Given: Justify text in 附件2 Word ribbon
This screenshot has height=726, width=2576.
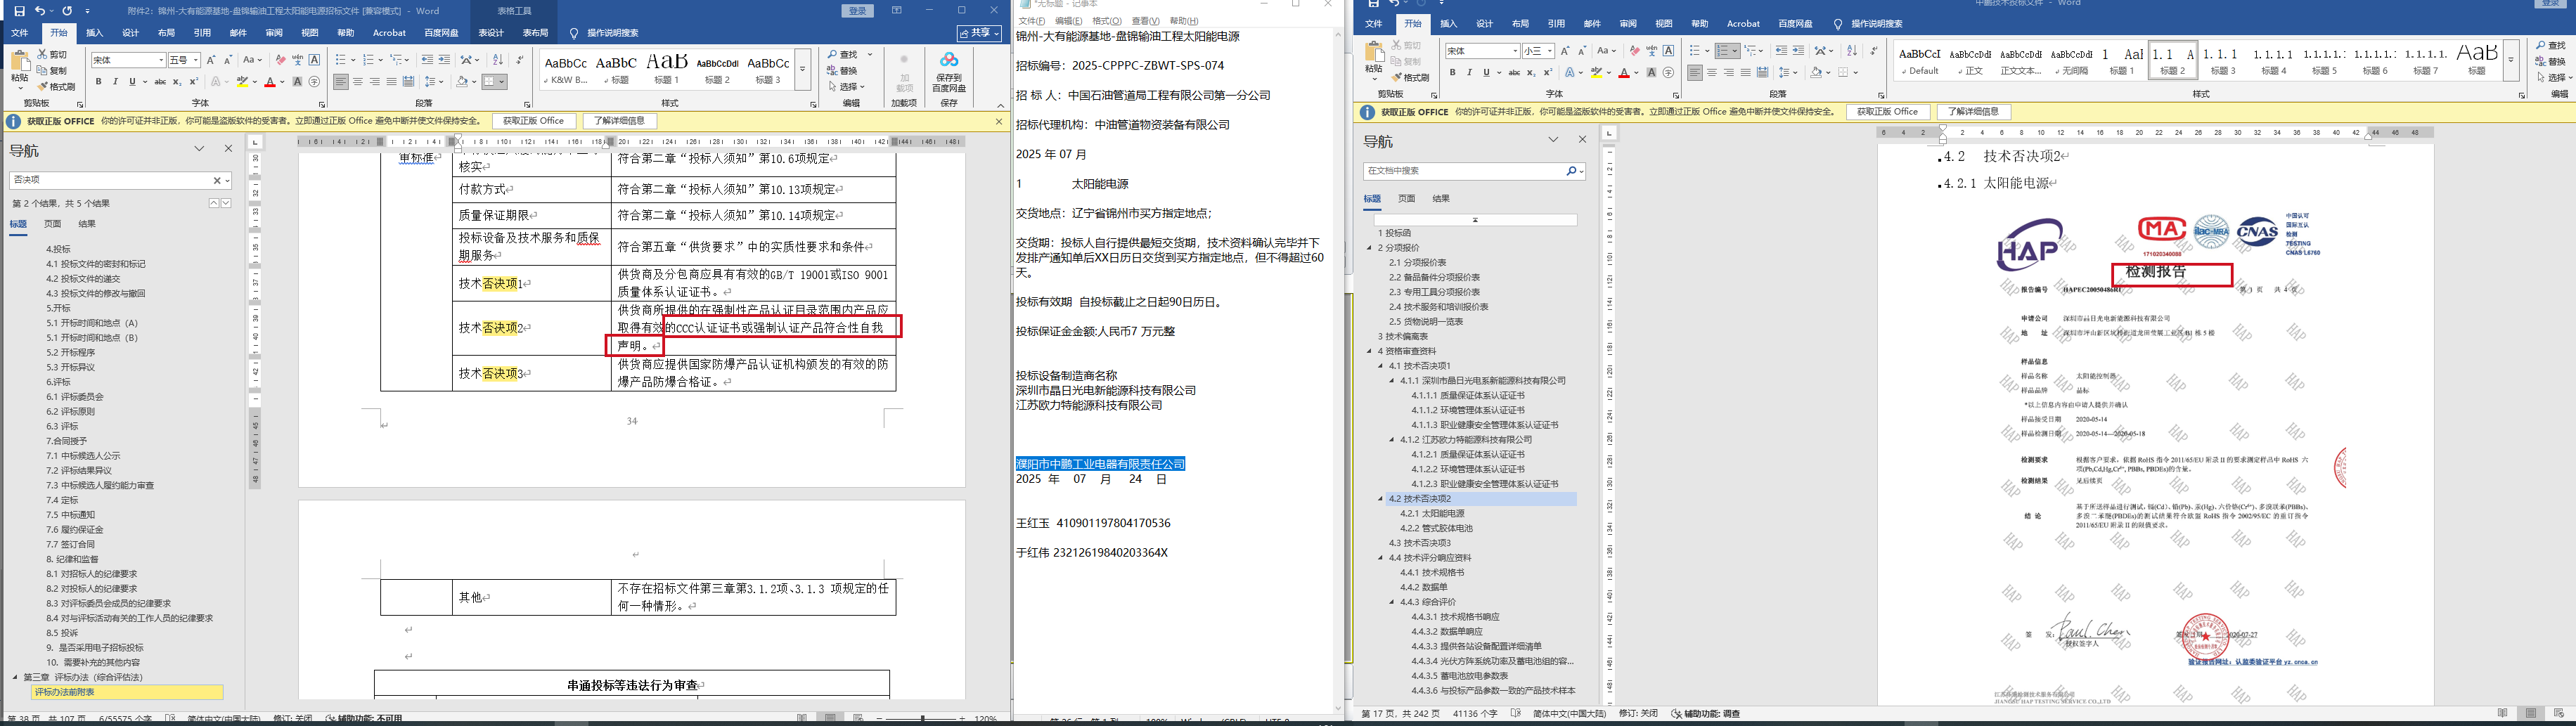Looking at the screenshot, I should click(391, 82).
